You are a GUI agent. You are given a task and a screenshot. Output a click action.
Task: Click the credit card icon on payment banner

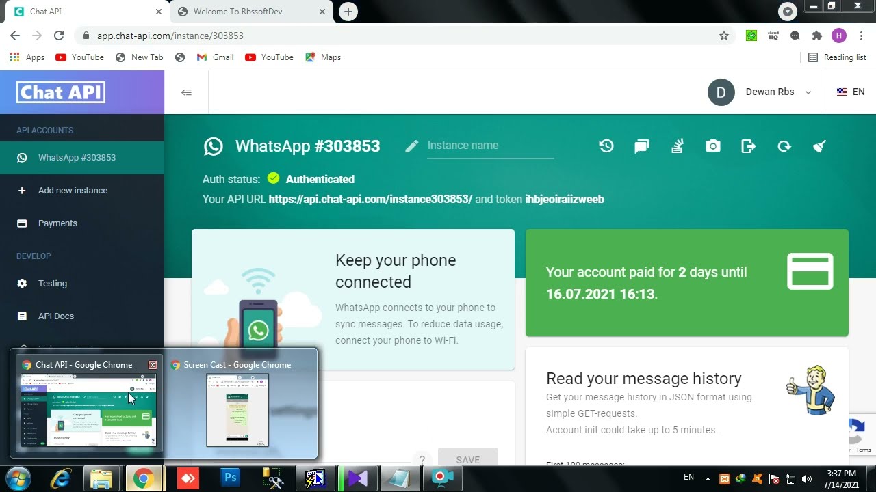pyautogui.click(x=810, y=271)
